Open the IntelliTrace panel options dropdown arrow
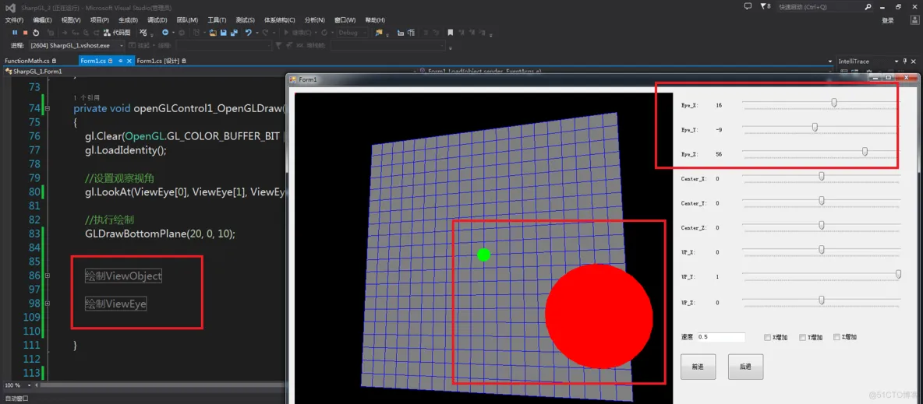Image resolution: width=923 pixels, height=404 pixels. point(896,61)
